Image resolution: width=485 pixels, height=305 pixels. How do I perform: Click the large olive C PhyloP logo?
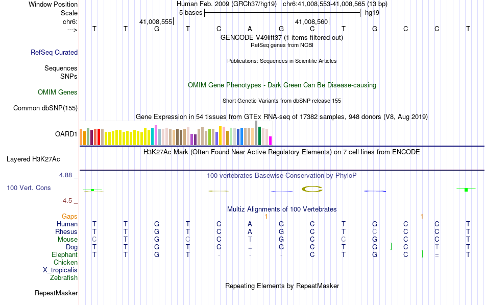[312, 189]
